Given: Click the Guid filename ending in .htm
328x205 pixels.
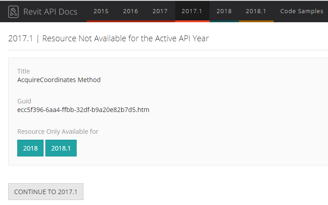Looking at the screenshot, I should click(x=83, y=110).
